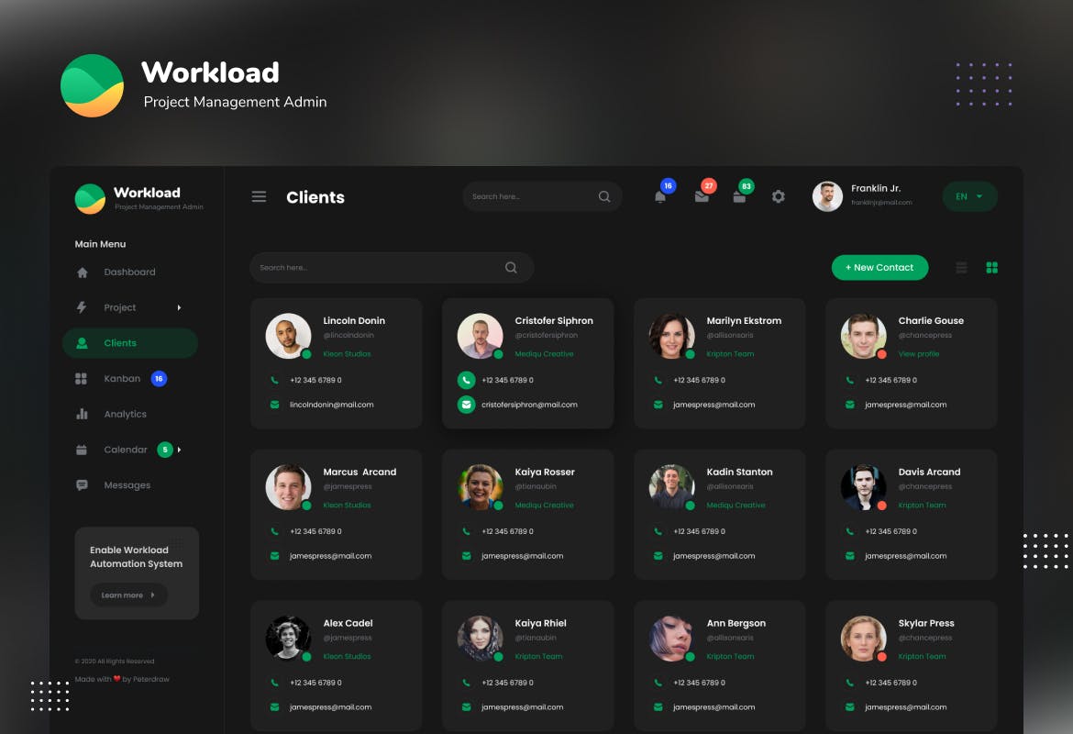
Task: Click Marilyn Ekstrom's profile photo
Action: pos(671,336)
